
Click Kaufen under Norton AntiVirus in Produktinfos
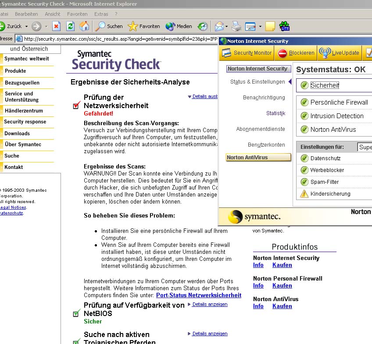pyautogui.click(x=282, y=306)
